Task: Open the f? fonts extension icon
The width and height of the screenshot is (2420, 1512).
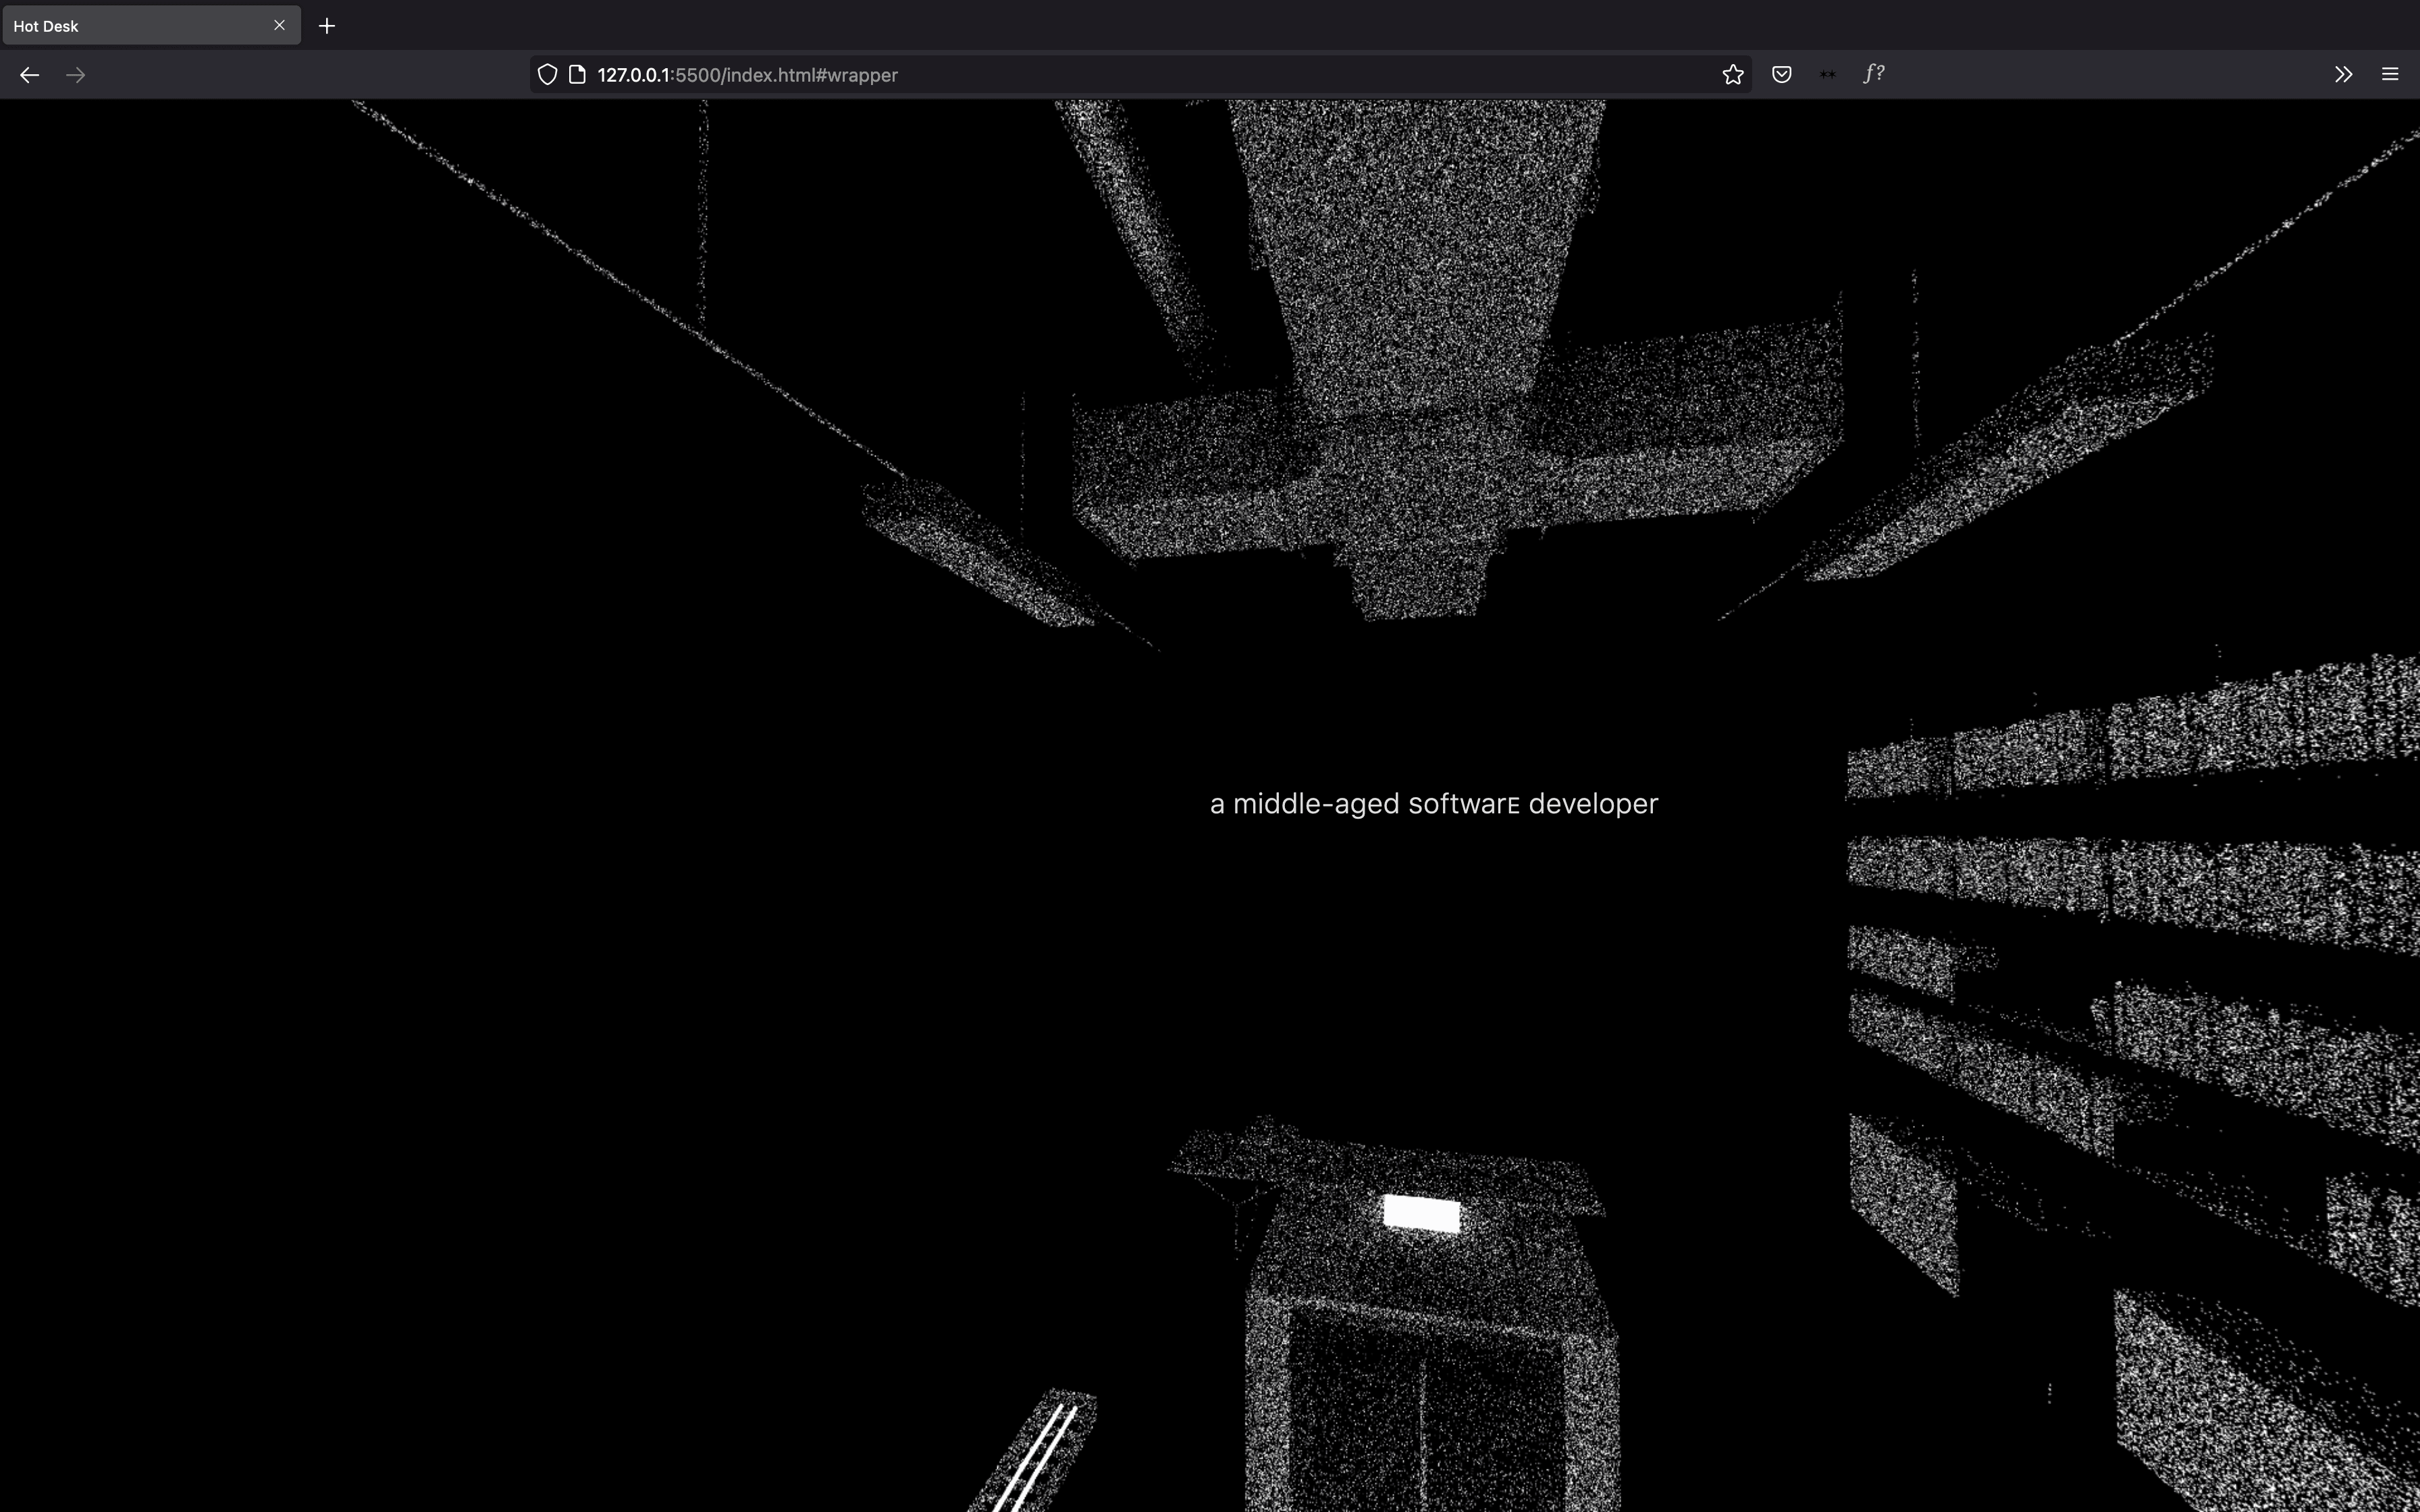Action: click(x=1874, y=75)
